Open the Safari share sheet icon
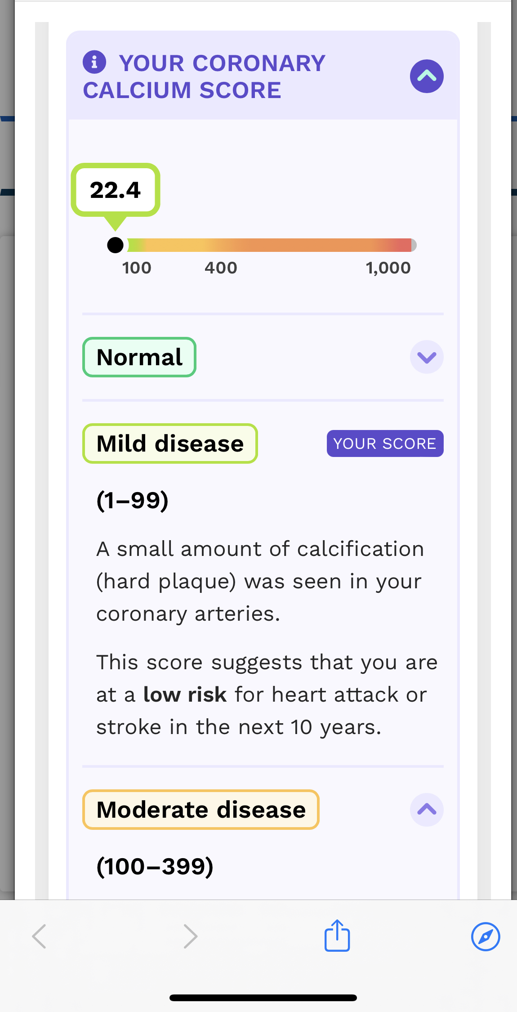The height and width of the screenshot is (1012, 517). [x=337, y=936]
